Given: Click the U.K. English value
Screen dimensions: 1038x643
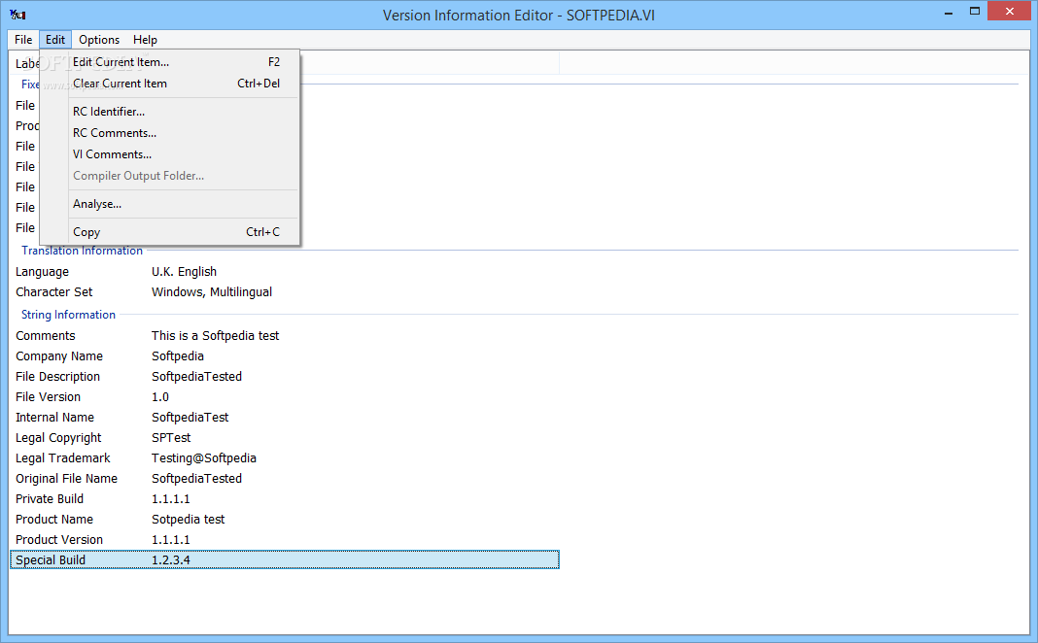Looking at the screenshot, I should click(184, 272).
